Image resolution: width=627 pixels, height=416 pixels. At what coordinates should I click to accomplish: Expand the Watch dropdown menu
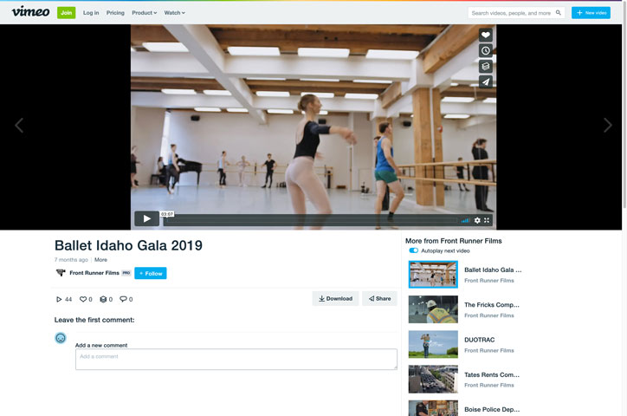tap(175, 13)
